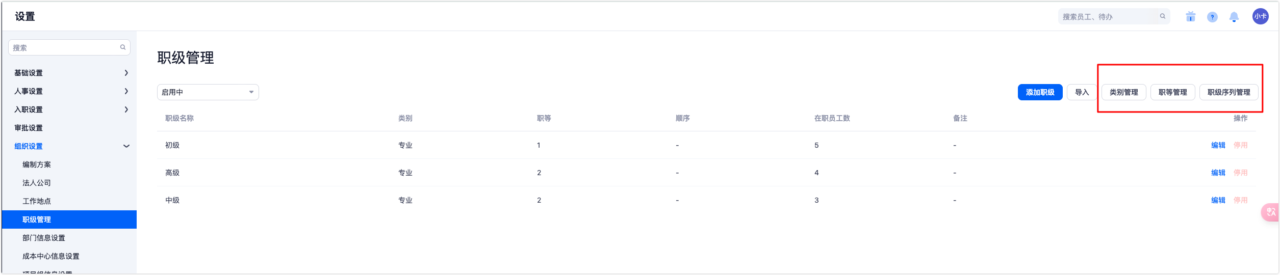1280x275 pixels.
Task: Open 编制方案 in the sidebar
Action: coord(37,164)
